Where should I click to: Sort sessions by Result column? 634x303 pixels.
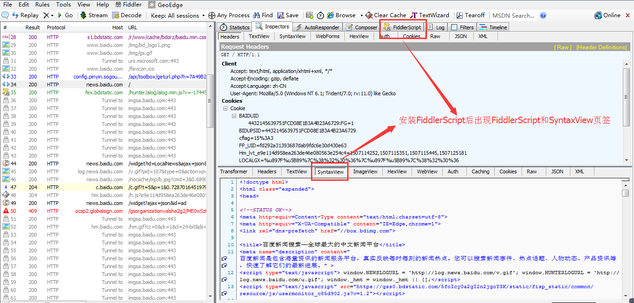[x=33, y=27]
